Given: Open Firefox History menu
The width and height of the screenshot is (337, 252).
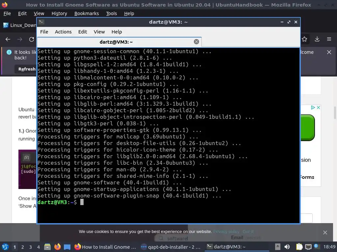Looking at the screenshot, I should [x=59, y=13].
